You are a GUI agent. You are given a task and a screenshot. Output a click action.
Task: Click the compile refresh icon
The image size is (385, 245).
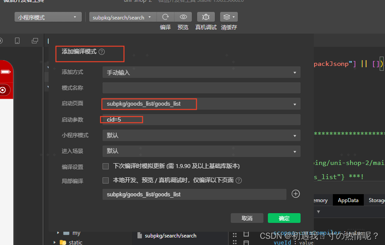coord(165,17)
